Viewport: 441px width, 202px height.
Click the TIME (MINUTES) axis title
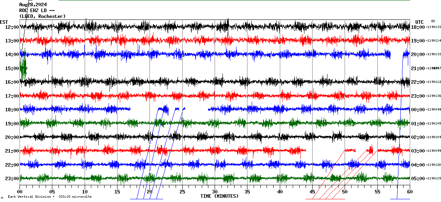pos(219,196)
